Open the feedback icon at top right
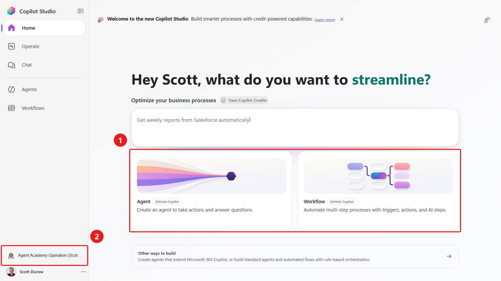The image size is (501, 281). pos(487,20)
